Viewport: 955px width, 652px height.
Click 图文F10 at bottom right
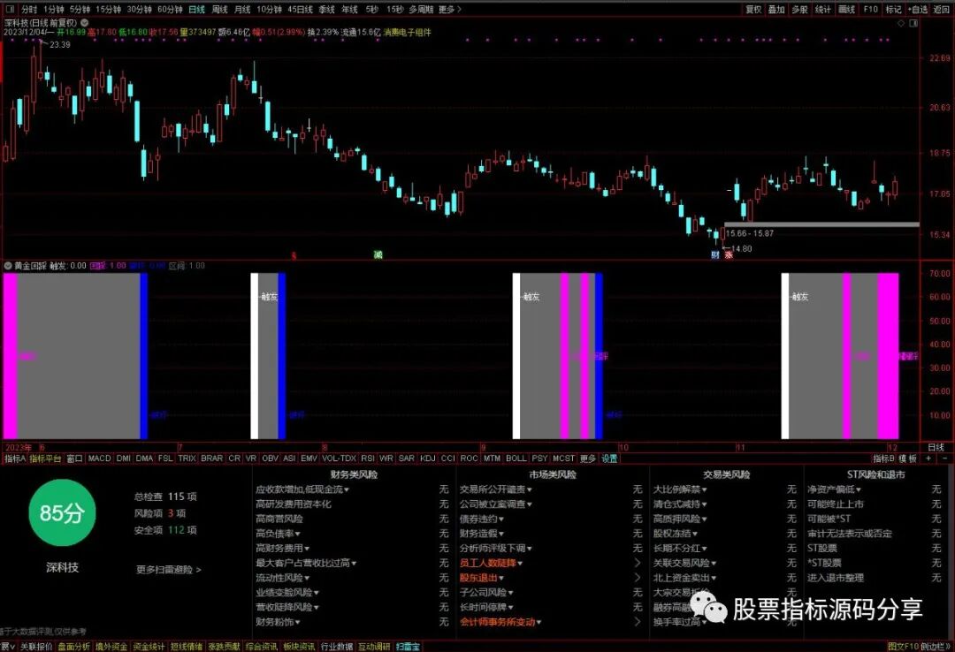tap(903, 647)
